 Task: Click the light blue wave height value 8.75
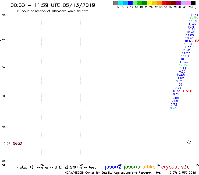[173, 108]
